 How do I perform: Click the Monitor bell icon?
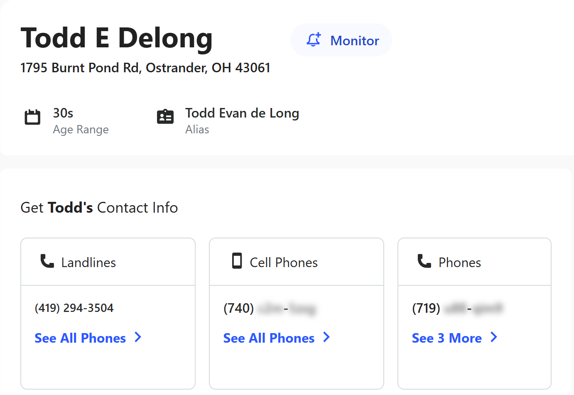tap(314, 40)
